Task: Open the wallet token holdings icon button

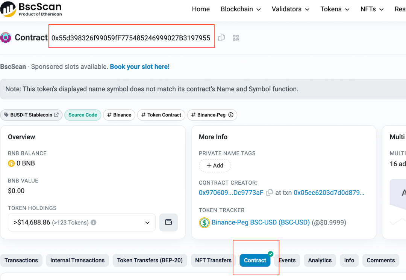Action: 168,222
